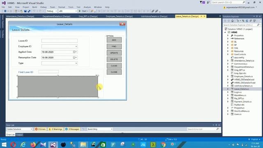This screenshot has width=263, height=148.
Task: Click the Windows Start button
Action: pos(4,144)
